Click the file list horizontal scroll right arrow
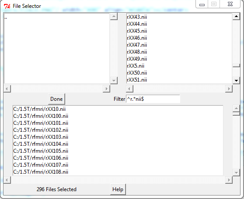The width and height of the screenshot is (244, 199). point(229,89)
